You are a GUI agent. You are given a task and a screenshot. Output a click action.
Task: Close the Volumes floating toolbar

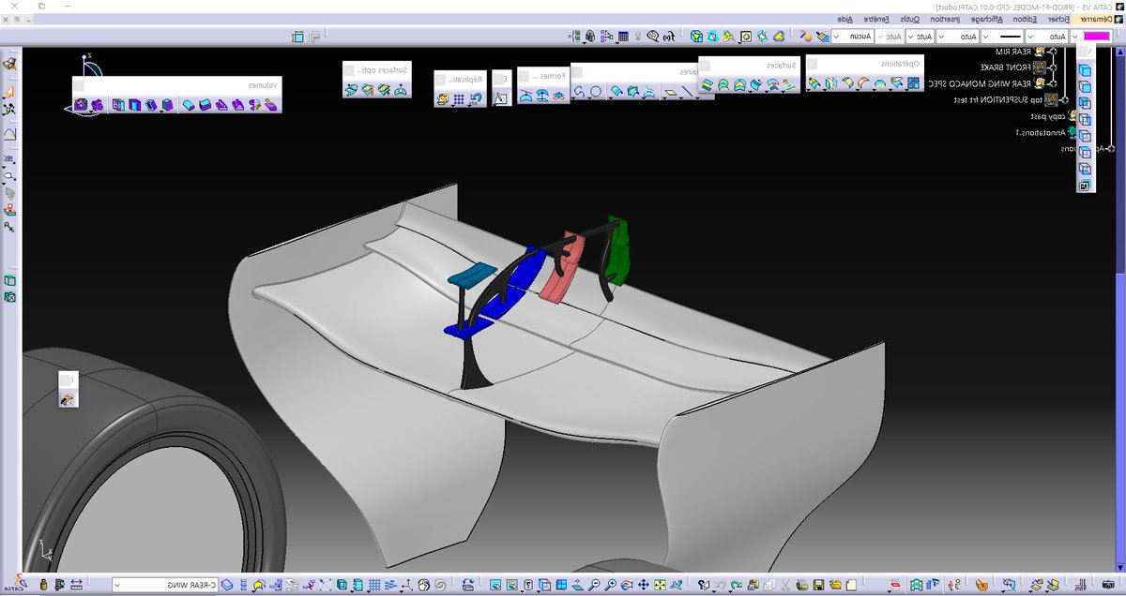(79, 85)
